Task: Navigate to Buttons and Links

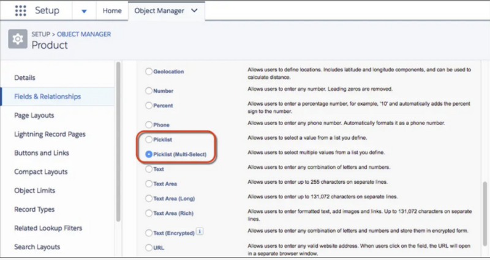Action: tap(42, 153)
